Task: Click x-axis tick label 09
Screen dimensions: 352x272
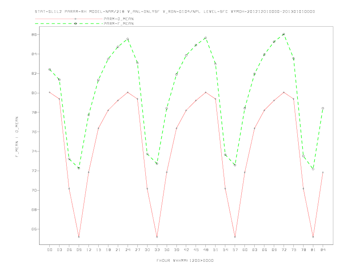Action: [x=79, y=250]
